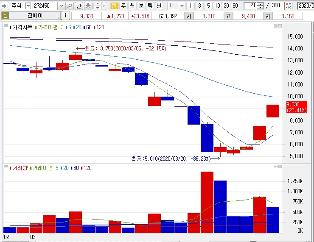Click the down arrow of the 21 count stepper
Screen dimensions: 314x242
coord(260,8)
